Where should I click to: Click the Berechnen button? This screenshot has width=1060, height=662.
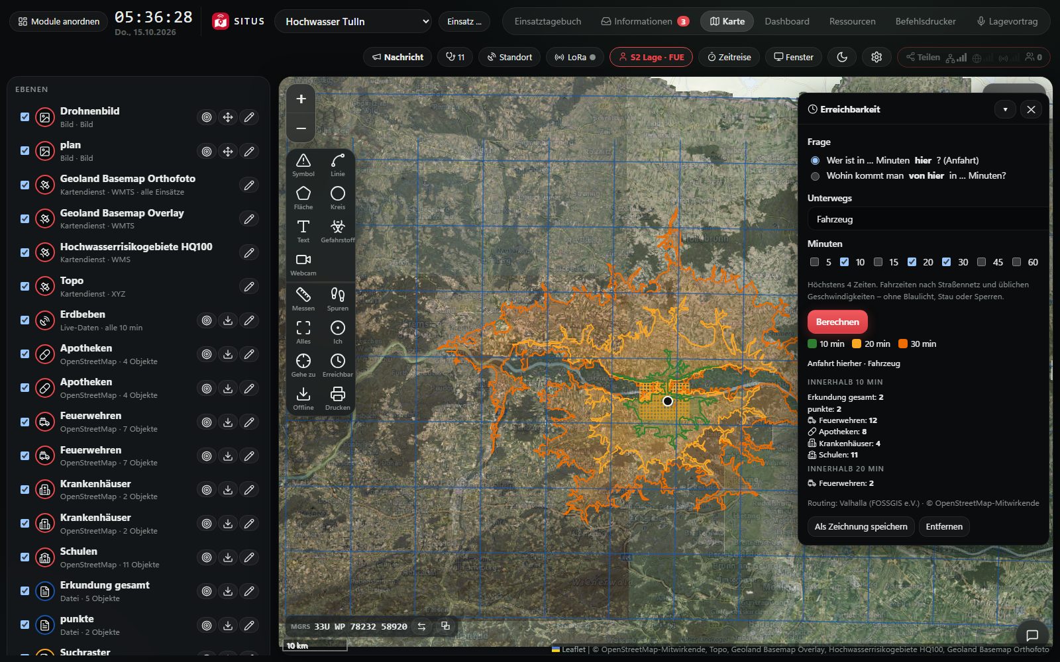837,322
